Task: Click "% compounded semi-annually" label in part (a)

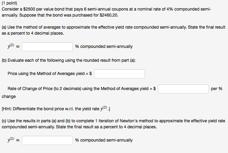Action: [104, 47]
